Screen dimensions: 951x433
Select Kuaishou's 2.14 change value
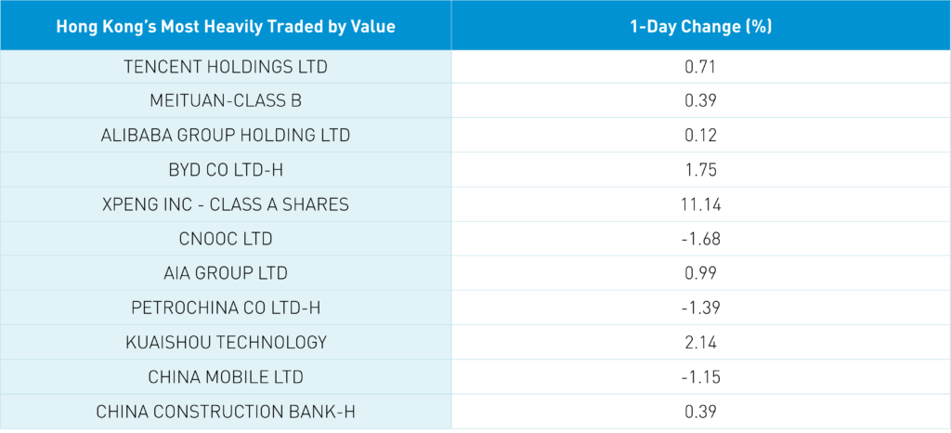pos(701,342)
